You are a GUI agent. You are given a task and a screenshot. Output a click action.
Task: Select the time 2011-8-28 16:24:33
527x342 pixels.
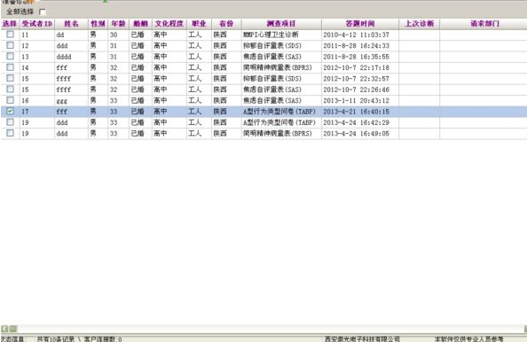click(x=357, y=46)
